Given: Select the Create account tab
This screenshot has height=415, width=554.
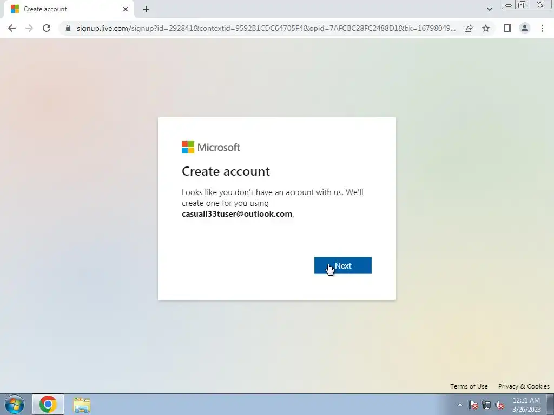Looking at the screenshot, I should (x=69, y=9).
